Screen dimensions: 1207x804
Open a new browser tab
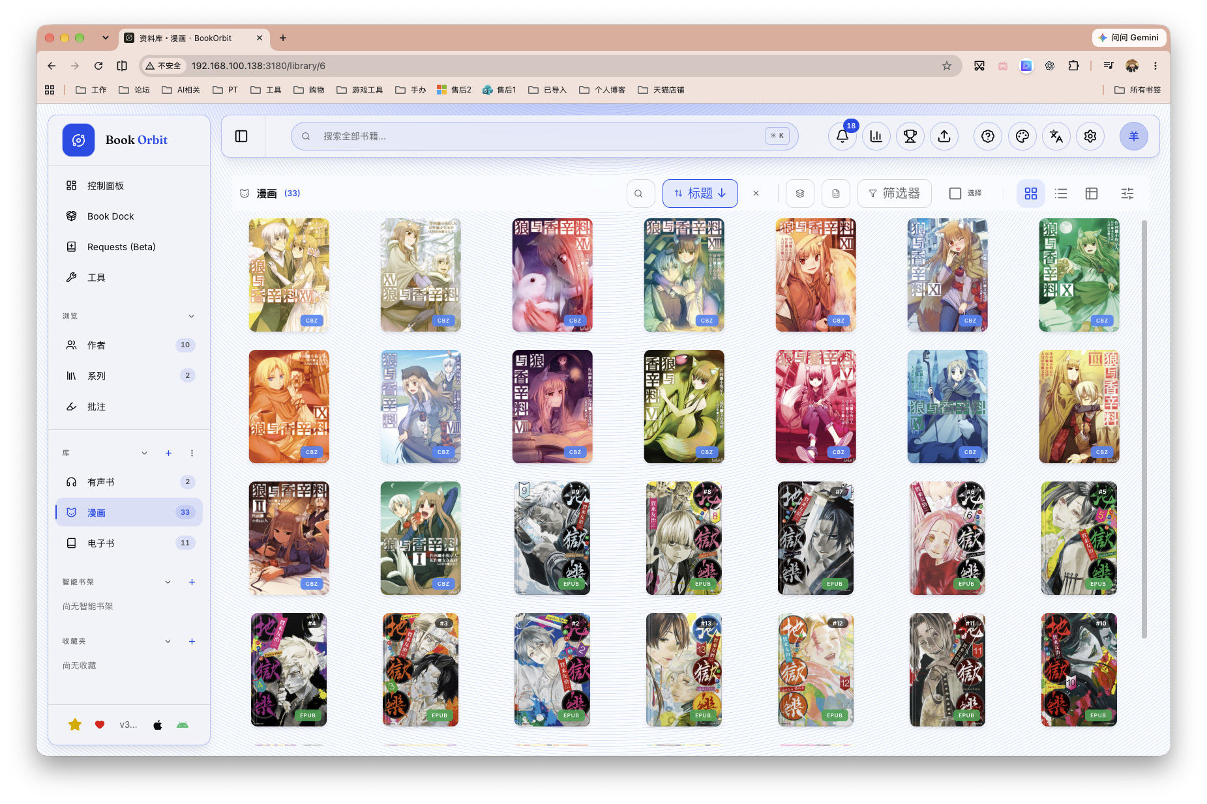coord(283,38)
